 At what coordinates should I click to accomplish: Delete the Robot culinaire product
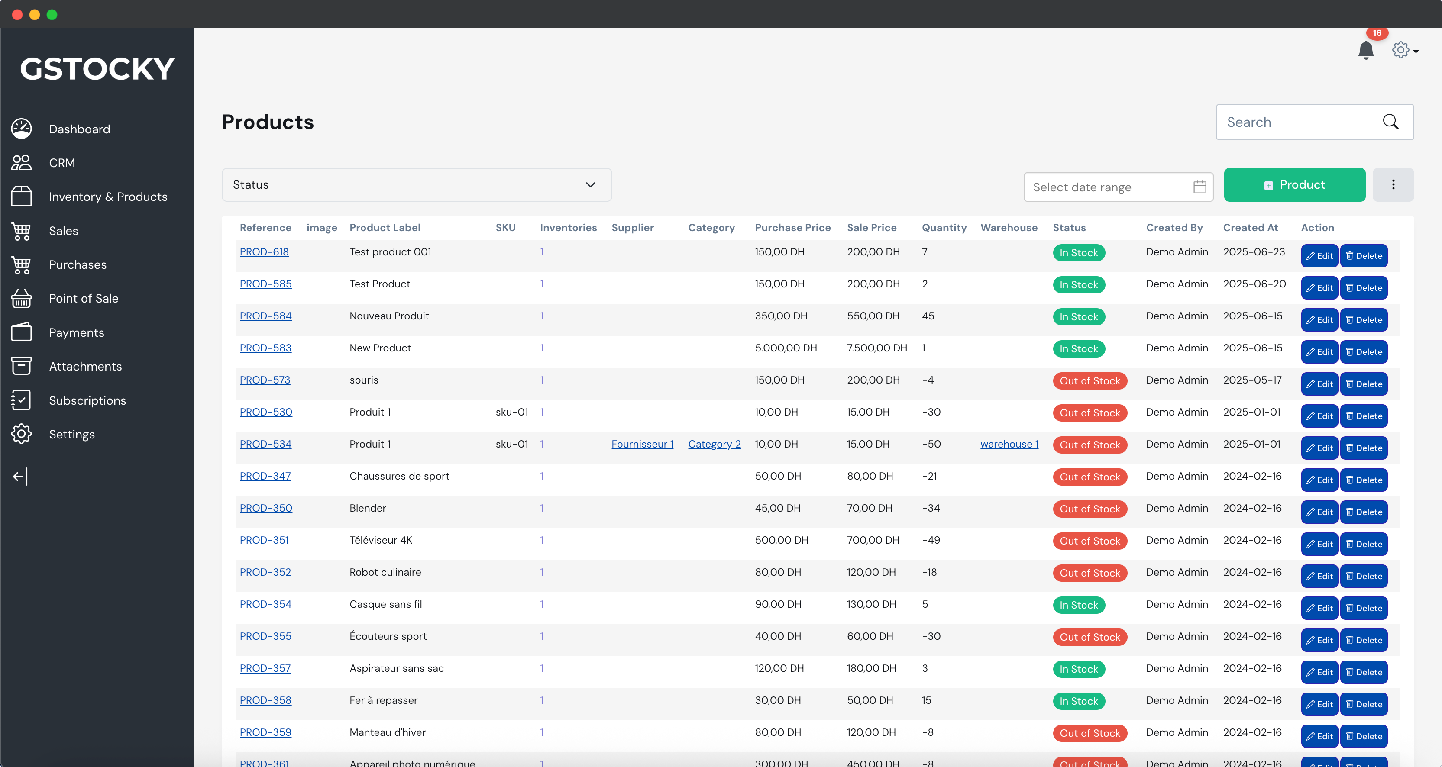coord(1364,576)
